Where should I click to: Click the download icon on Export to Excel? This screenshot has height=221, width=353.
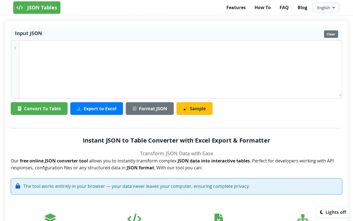coord(79,109)
